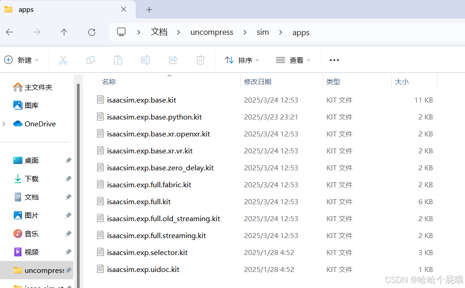This screenshot has width=465, height=288.
Task: Click the apps tab title
Action: 26,10
